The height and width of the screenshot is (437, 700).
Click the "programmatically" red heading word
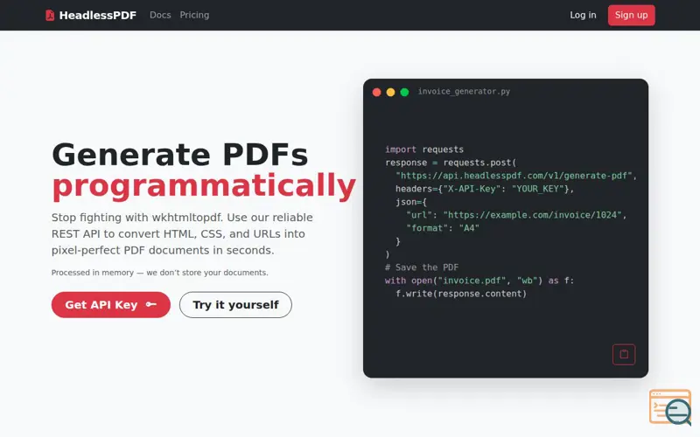point(204,186)
